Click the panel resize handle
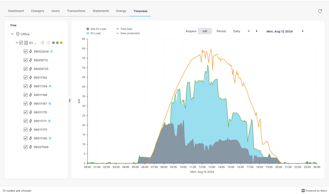The image size is (329, 194). (69, 100)
